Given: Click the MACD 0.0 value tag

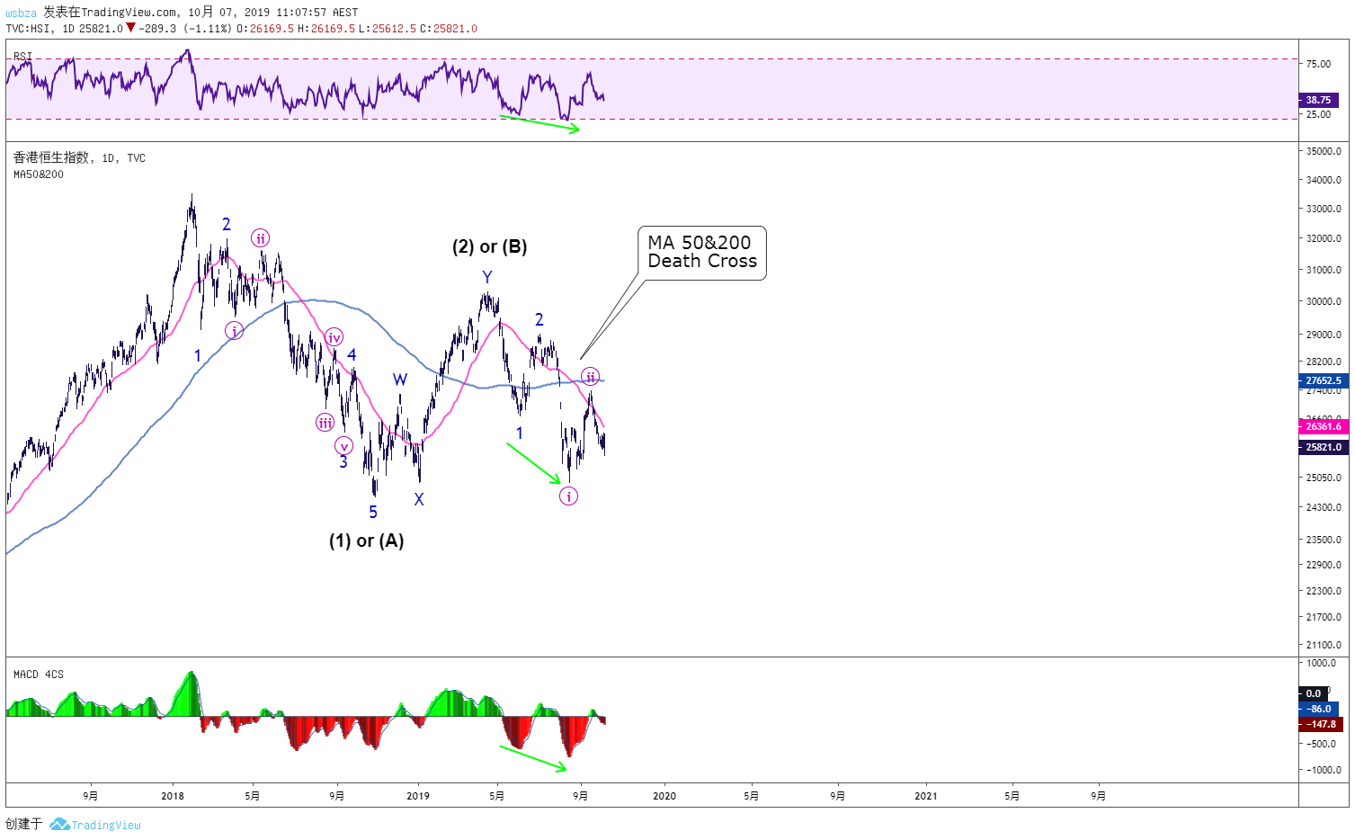Looking at the screenshot, I should 1314,693.
